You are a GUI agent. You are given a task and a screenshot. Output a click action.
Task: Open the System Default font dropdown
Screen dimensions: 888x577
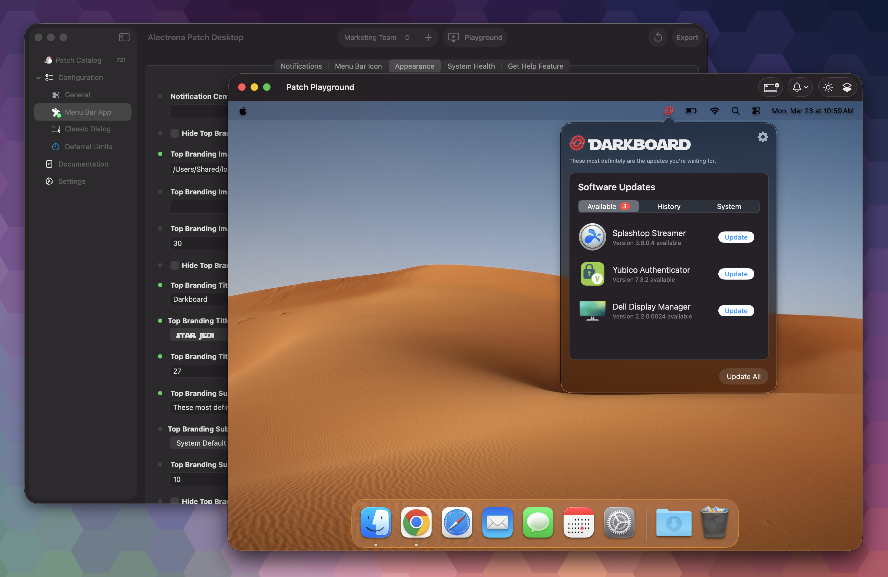pos(199,443)
